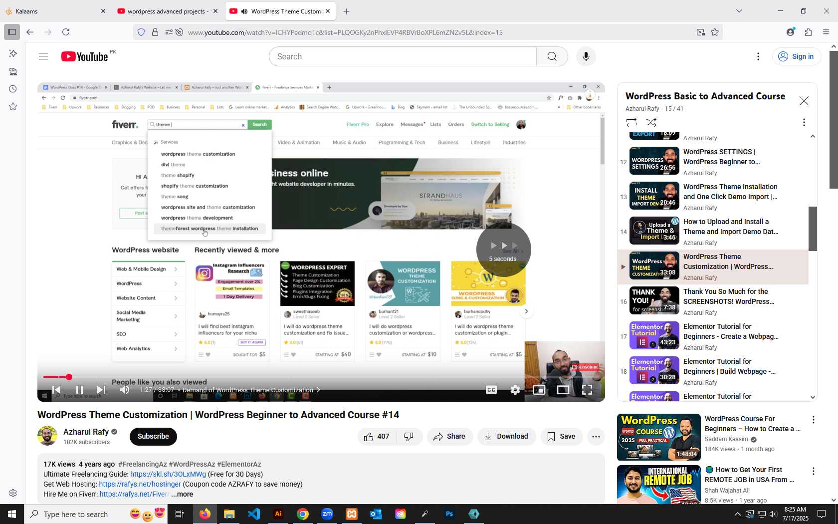Image resolution: width=838 pixels, height=524 pixels.
Task: Skip to next video in player
Action: tap(101, 390)
